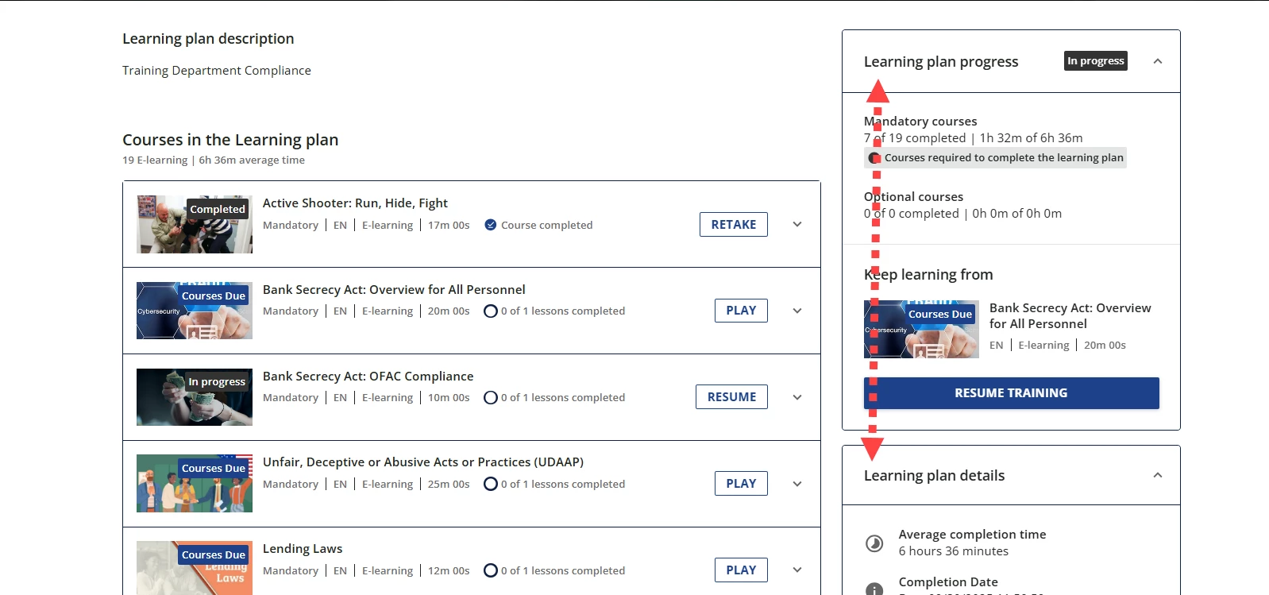Click the blue Course completed checkmark icon
The width and height of the screenshot is (1269, 595).
491,225
